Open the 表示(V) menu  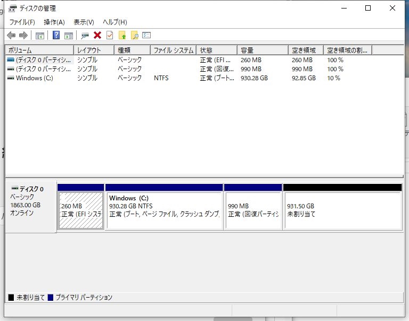click(x=84, y=22)
